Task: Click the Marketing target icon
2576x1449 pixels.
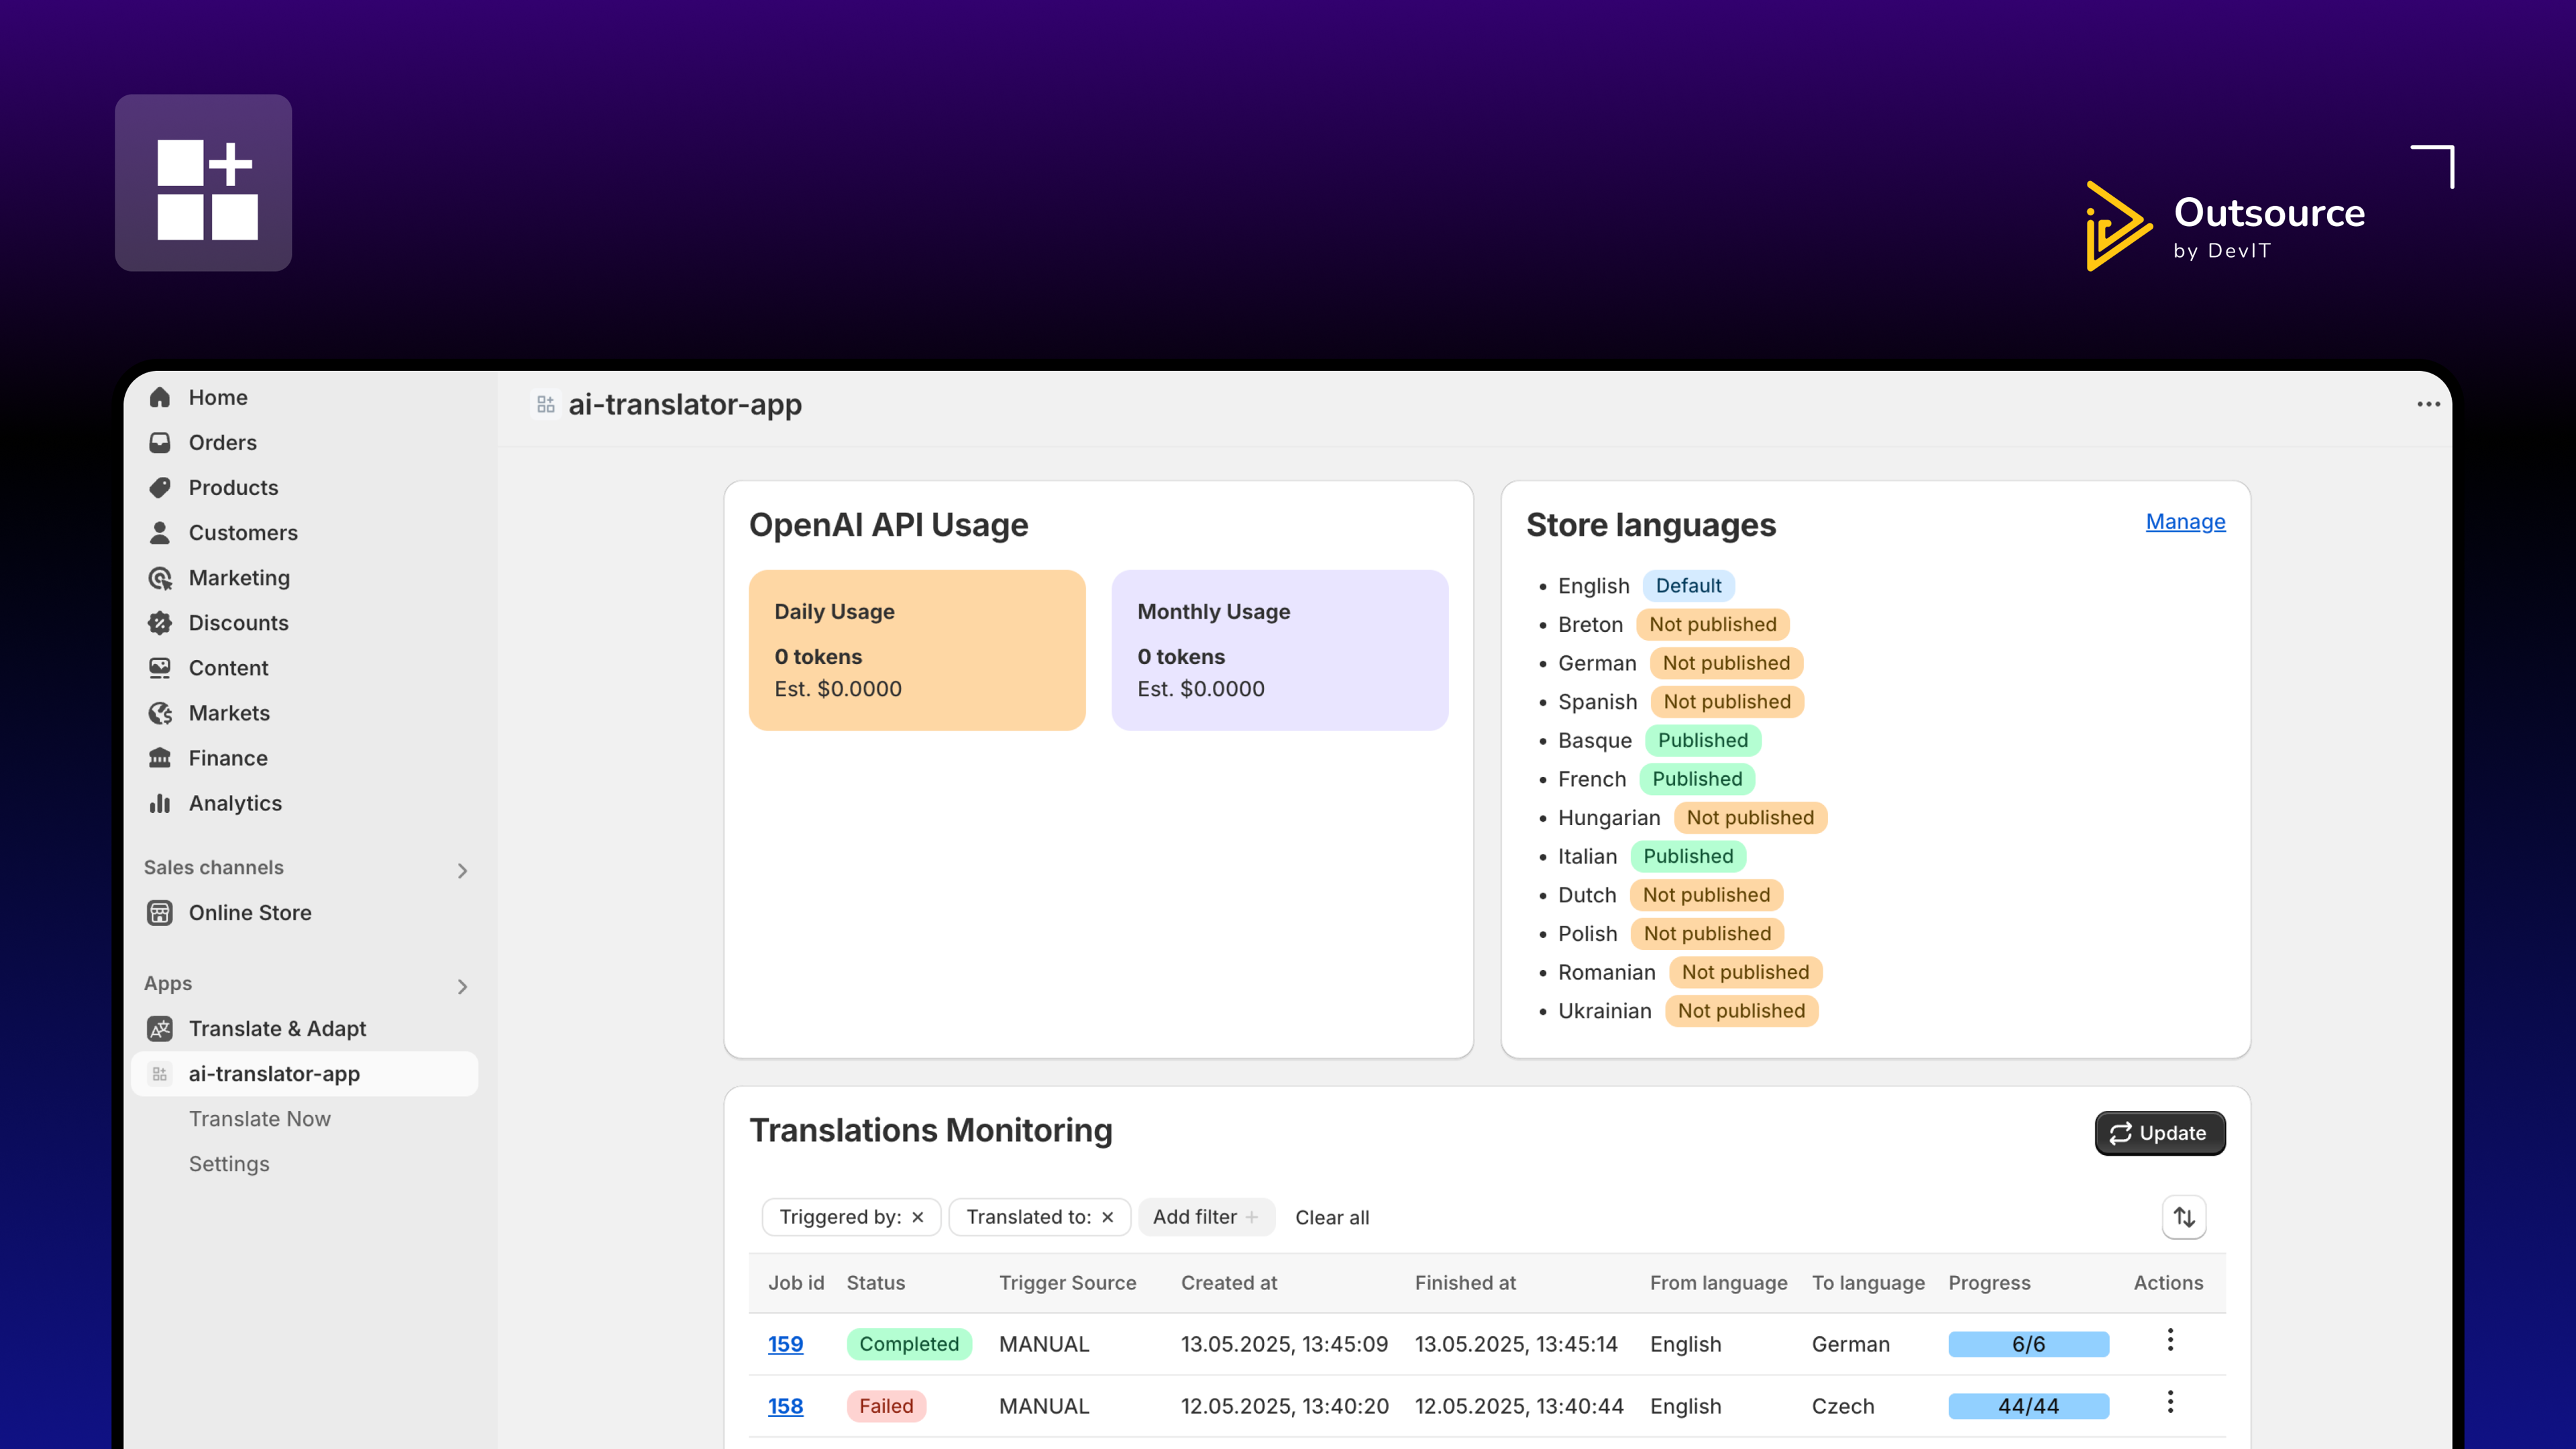Action: (160, 577)
